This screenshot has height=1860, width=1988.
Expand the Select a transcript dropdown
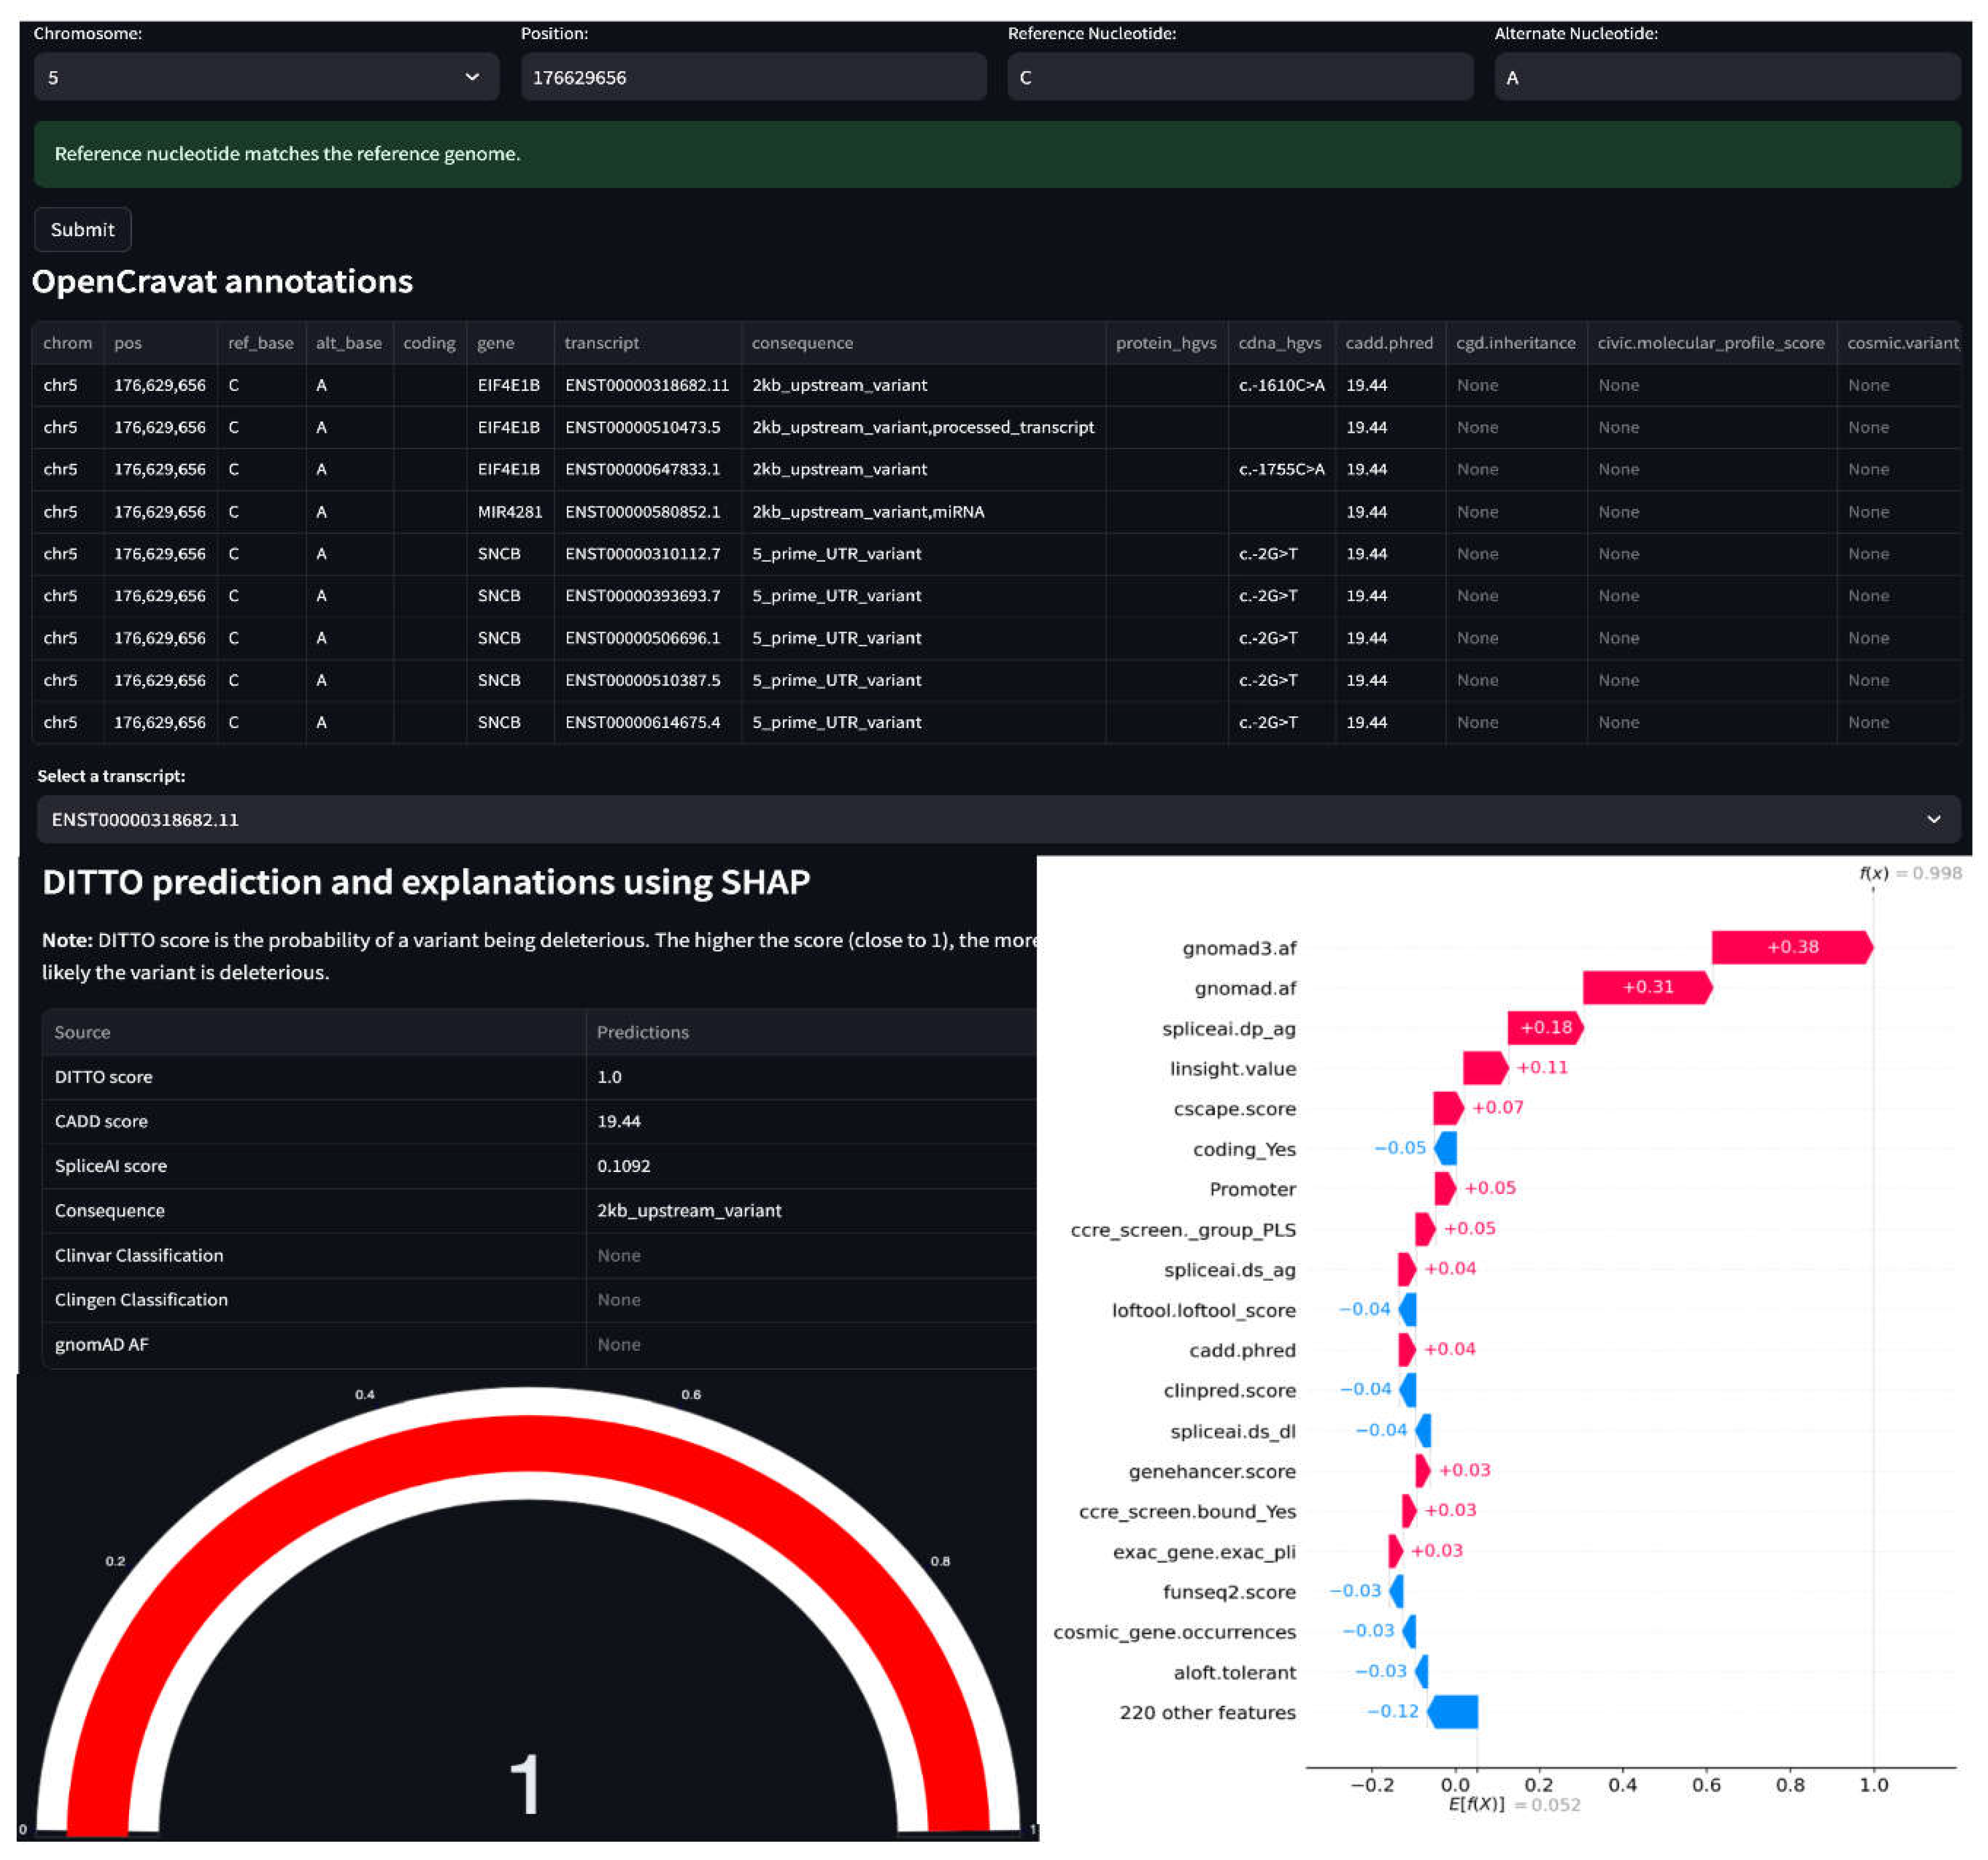pos(1933,819)
